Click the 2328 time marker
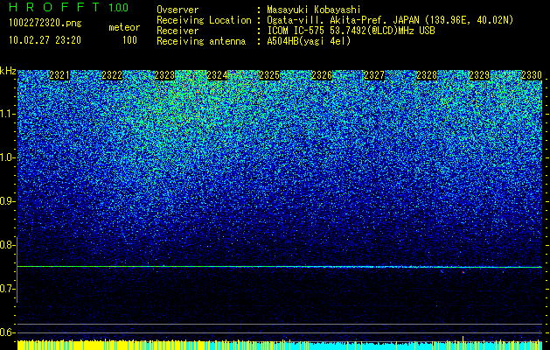550x350 pixels. pos(427,75)
